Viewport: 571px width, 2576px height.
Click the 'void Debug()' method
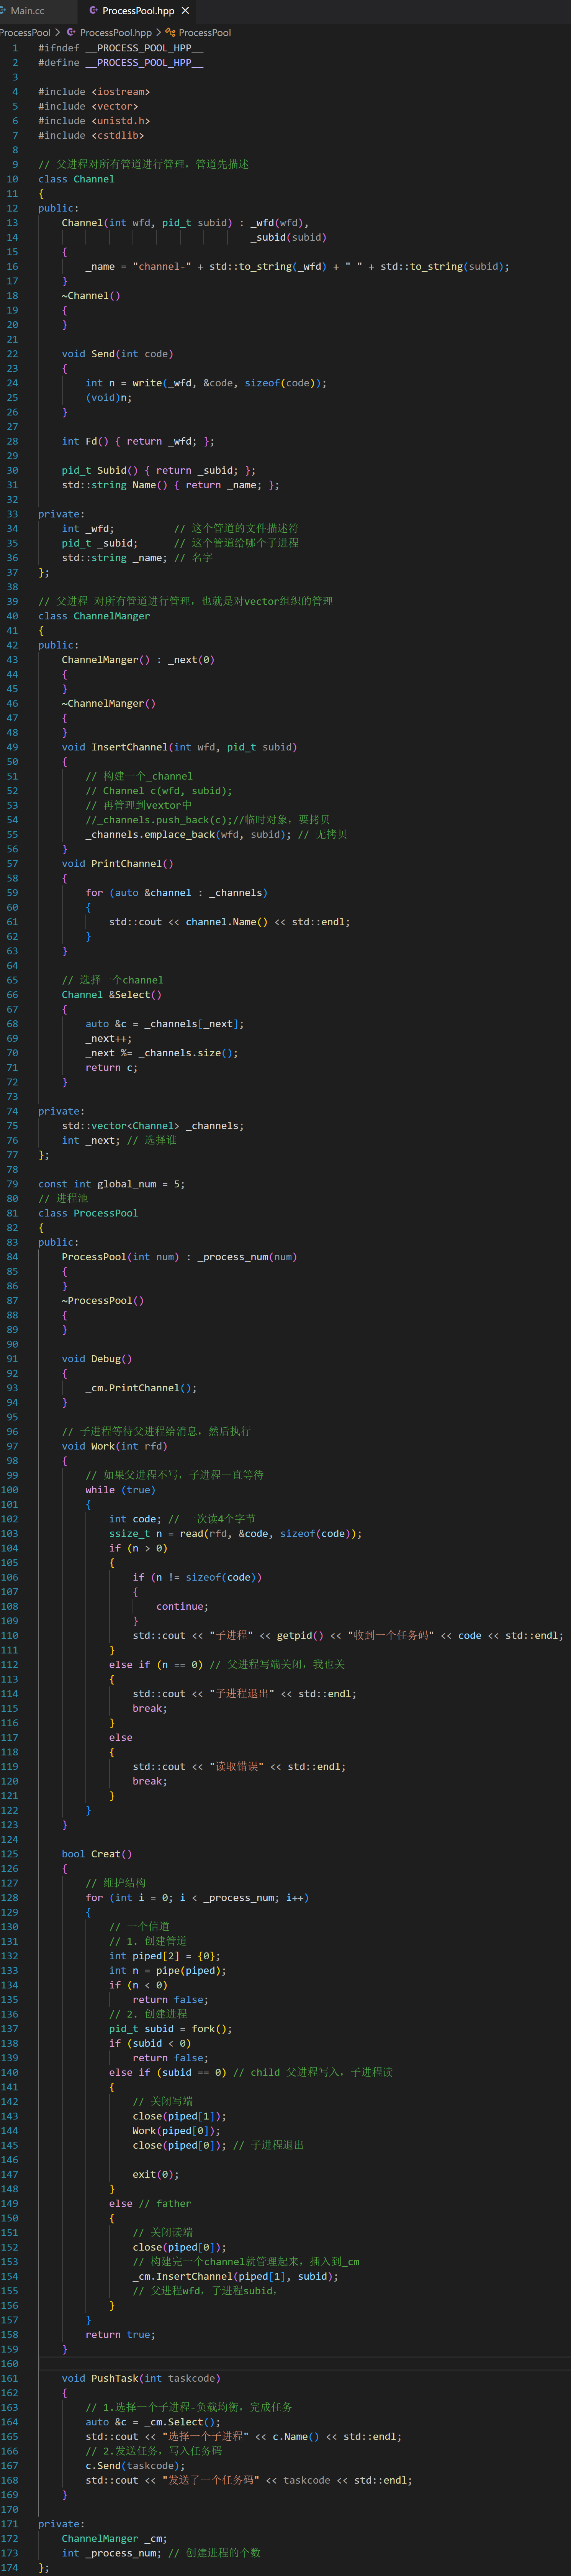coord(97,1359)
